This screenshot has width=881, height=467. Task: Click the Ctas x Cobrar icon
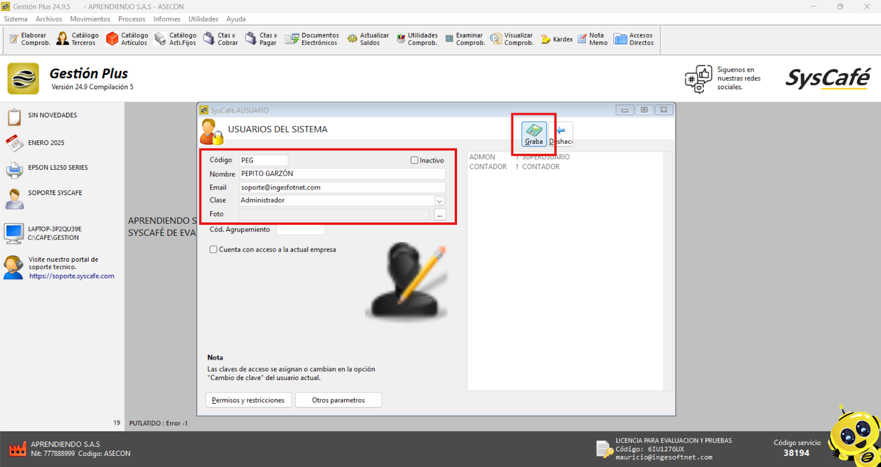coord(209,39)
